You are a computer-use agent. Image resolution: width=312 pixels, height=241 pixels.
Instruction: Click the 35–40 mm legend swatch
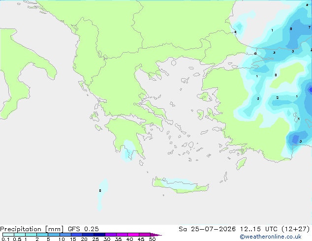pos(122,235)
